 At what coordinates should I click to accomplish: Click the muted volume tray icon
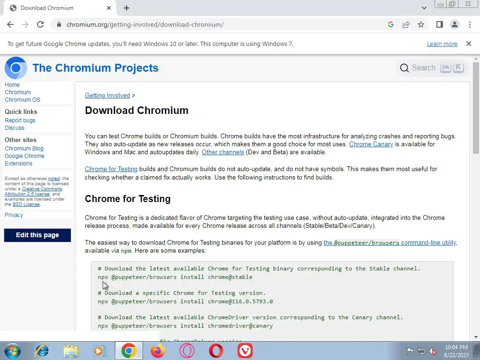[x=433, y=351]
